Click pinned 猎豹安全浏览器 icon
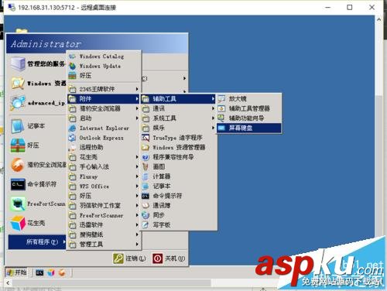This screenshot has width=387, height=291. click(18, 165)
